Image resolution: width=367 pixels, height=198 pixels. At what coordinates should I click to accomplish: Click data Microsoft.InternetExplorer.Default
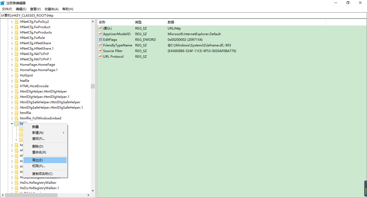(x=194, y=34)
